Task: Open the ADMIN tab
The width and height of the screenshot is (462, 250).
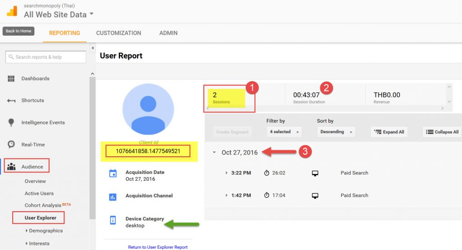Action: tap(169, 33)
